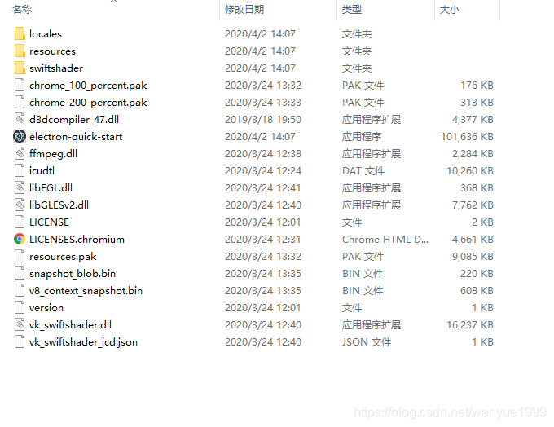Select the file name resources
The image size is (554, 427).
point(52,51)
